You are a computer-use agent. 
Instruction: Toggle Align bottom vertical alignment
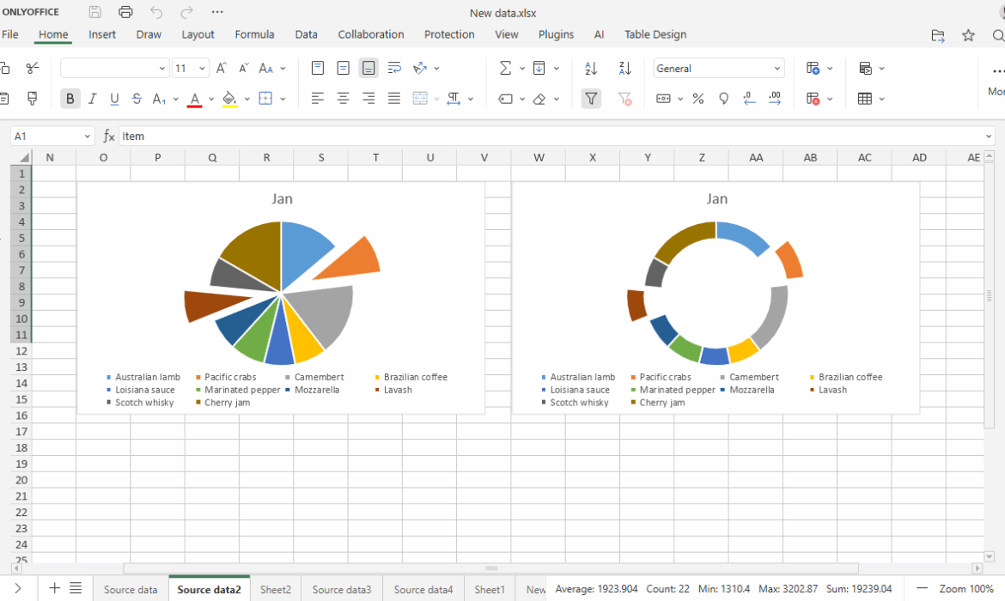point(368,69)
